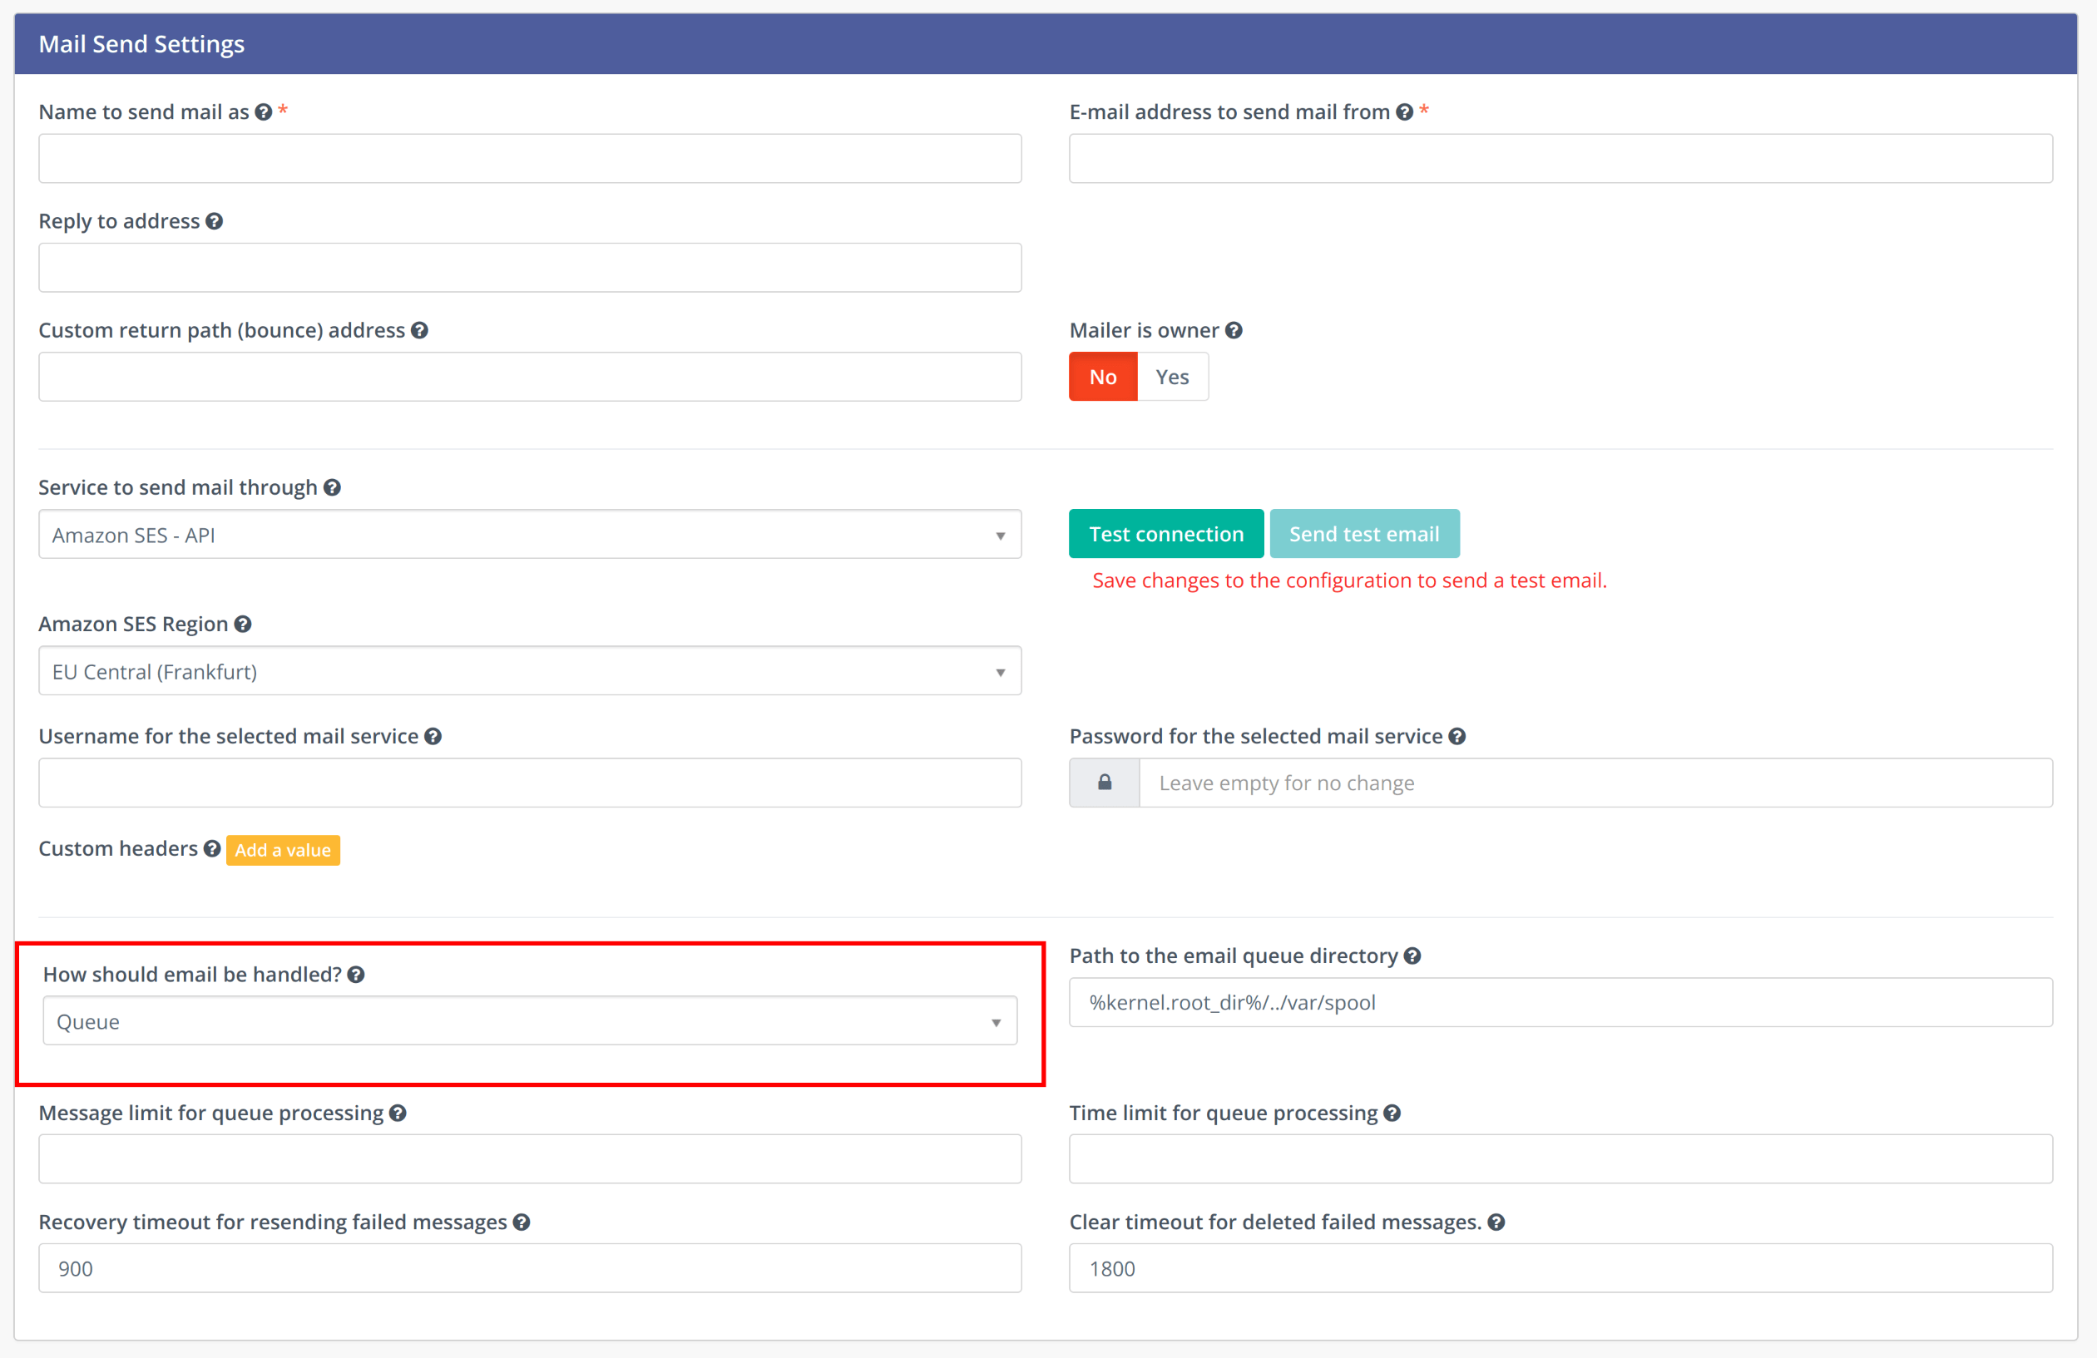This screenshot has height=1358, width=2097.
Task: Click help icon next to Name to send mail as
Action: tap(264, 111)
